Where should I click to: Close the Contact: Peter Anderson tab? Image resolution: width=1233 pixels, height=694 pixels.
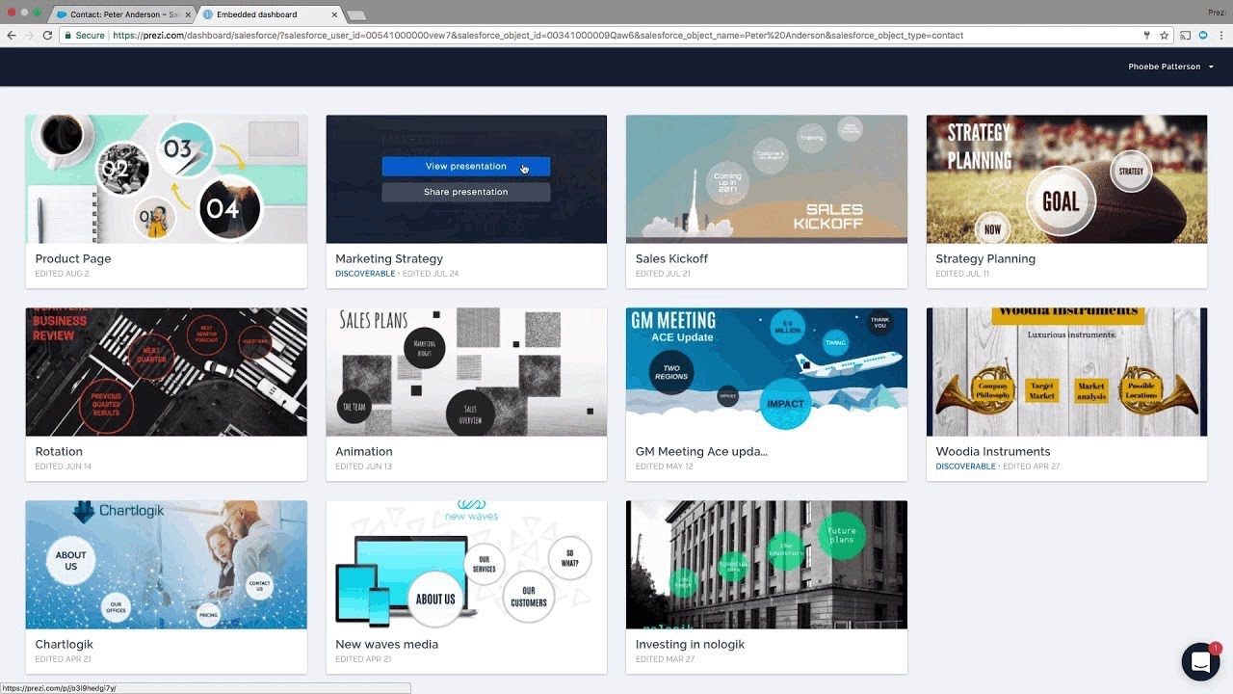(x=188, y=14)
